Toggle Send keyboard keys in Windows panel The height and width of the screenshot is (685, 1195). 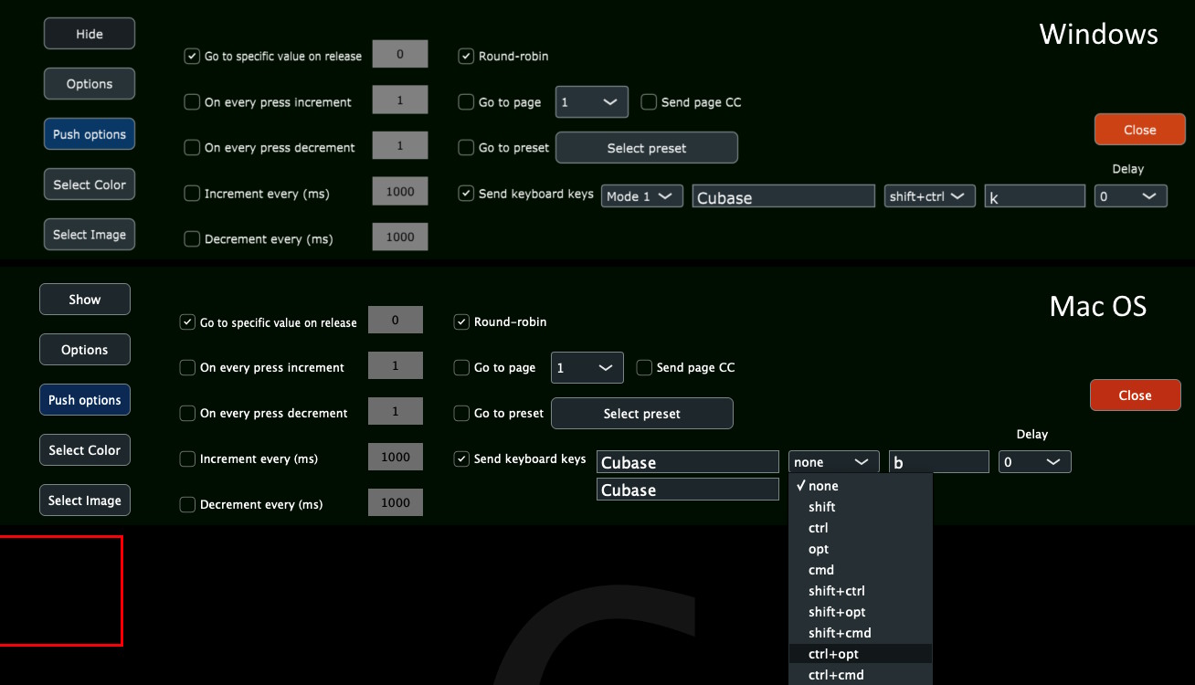click(466, 194)
